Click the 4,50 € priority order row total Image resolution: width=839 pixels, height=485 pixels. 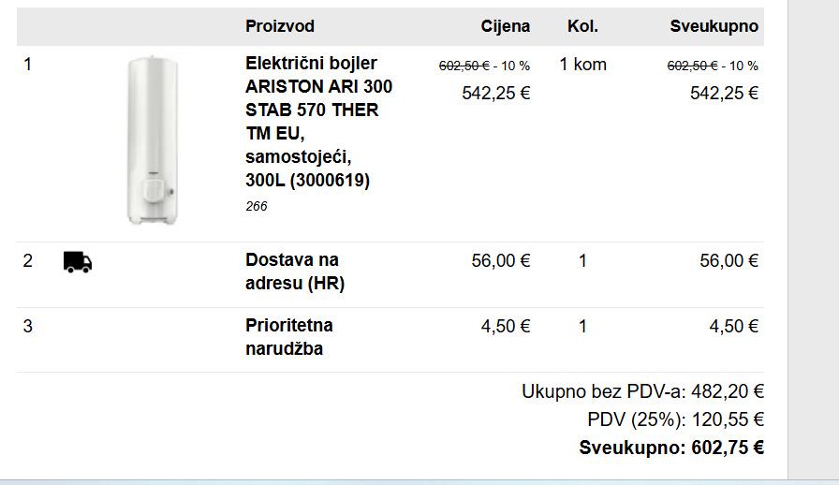[733, 326]
